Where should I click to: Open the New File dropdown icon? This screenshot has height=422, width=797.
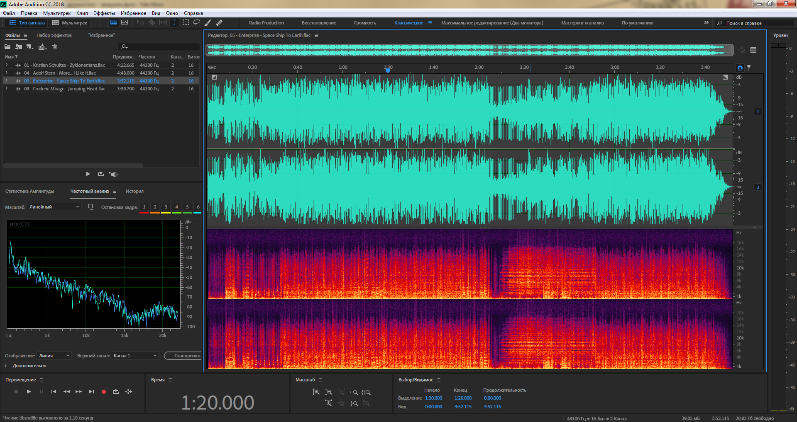click(x=29, y=47)
